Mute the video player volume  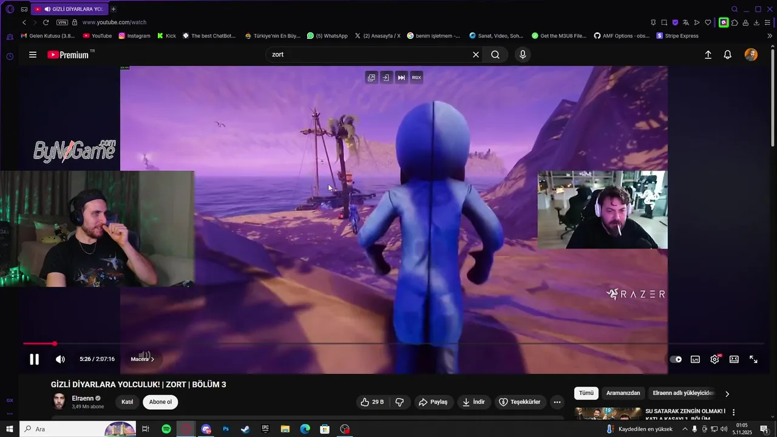60,359
